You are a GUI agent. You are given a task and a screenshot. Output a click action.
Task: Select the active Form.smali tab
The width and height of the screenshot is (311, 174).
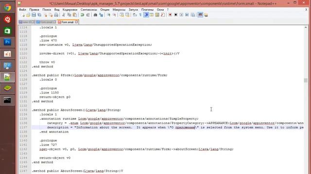[x=68, y=22]
